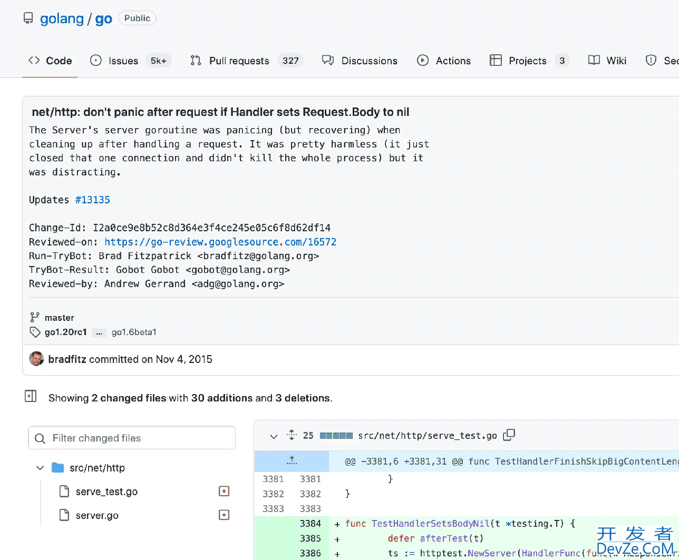
Task: Click the Discussions tab icon
Action: click(x=328, y=60)
